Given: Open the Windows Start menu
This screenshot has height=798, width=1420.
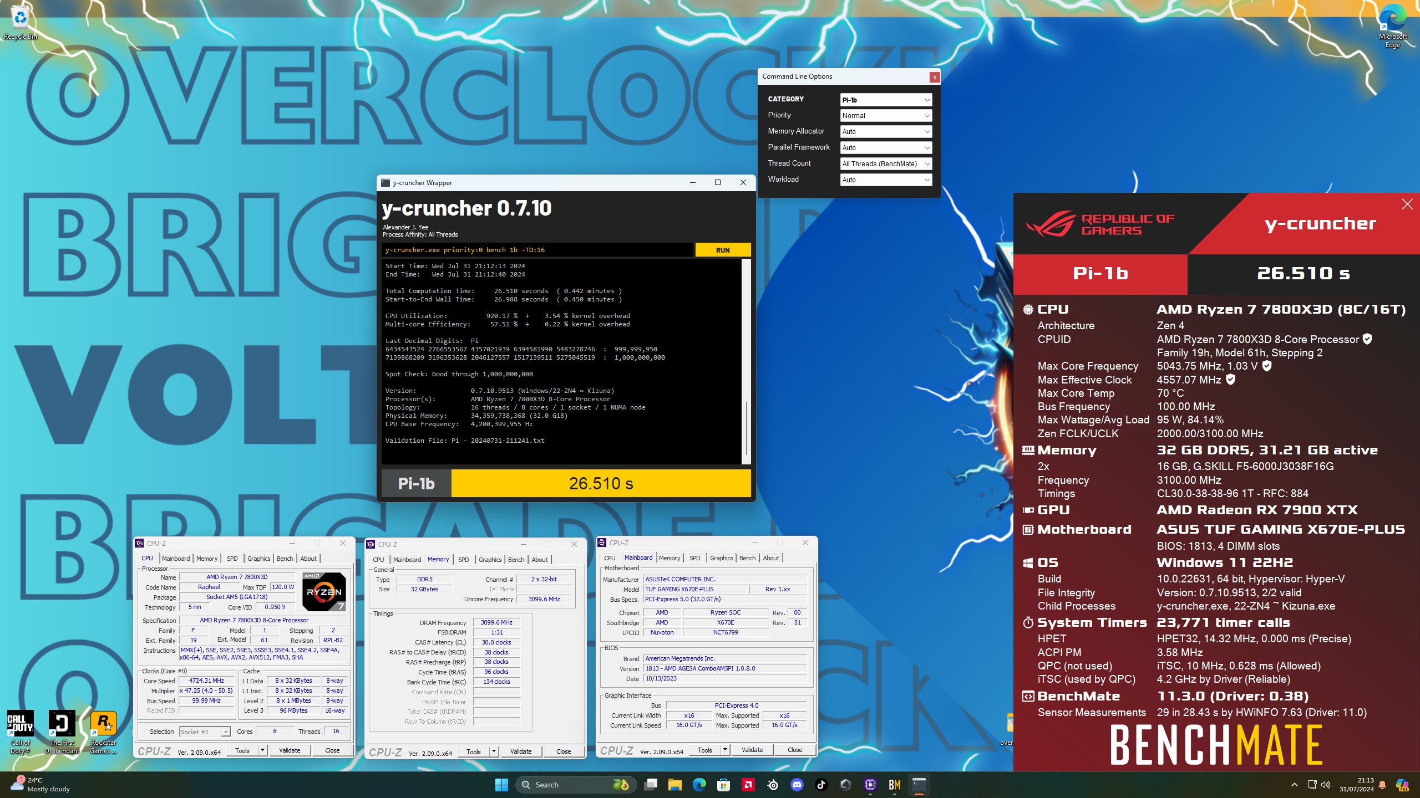Looking at the screenshot, I should [x=501, y=785].
